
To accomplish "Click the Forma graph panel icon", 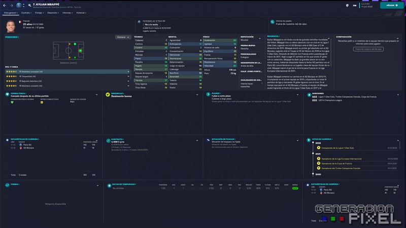I will pyautogui.click(x=7, y=185).
